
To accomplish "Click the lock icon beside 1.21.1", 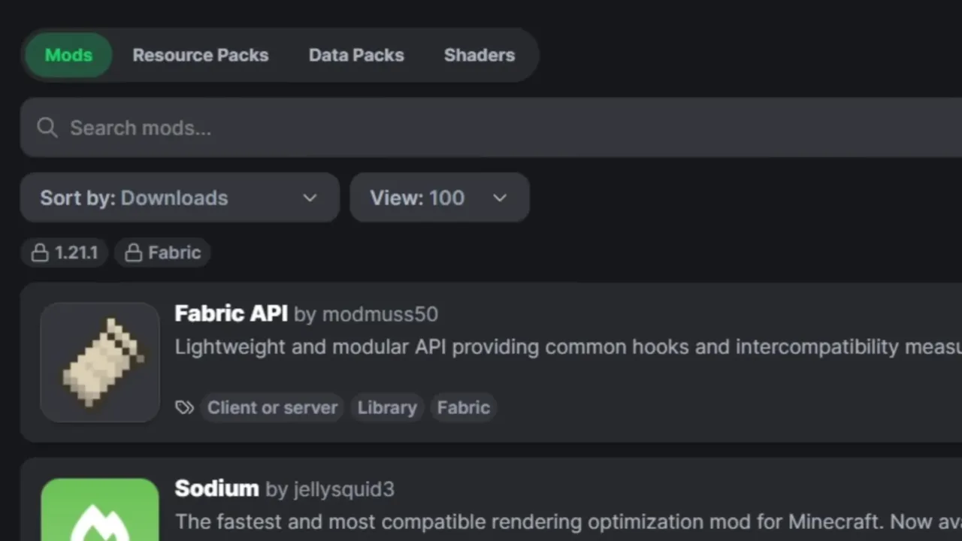I will pyautogui.click(x=39, y=253).
